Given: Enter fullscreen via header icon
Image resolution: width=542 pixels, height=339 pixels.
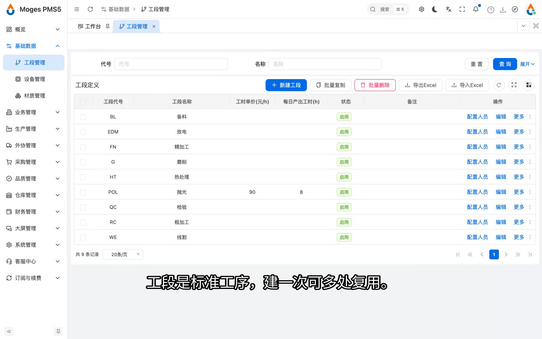Looking at the screenshot, I should (x=462, y=9).
